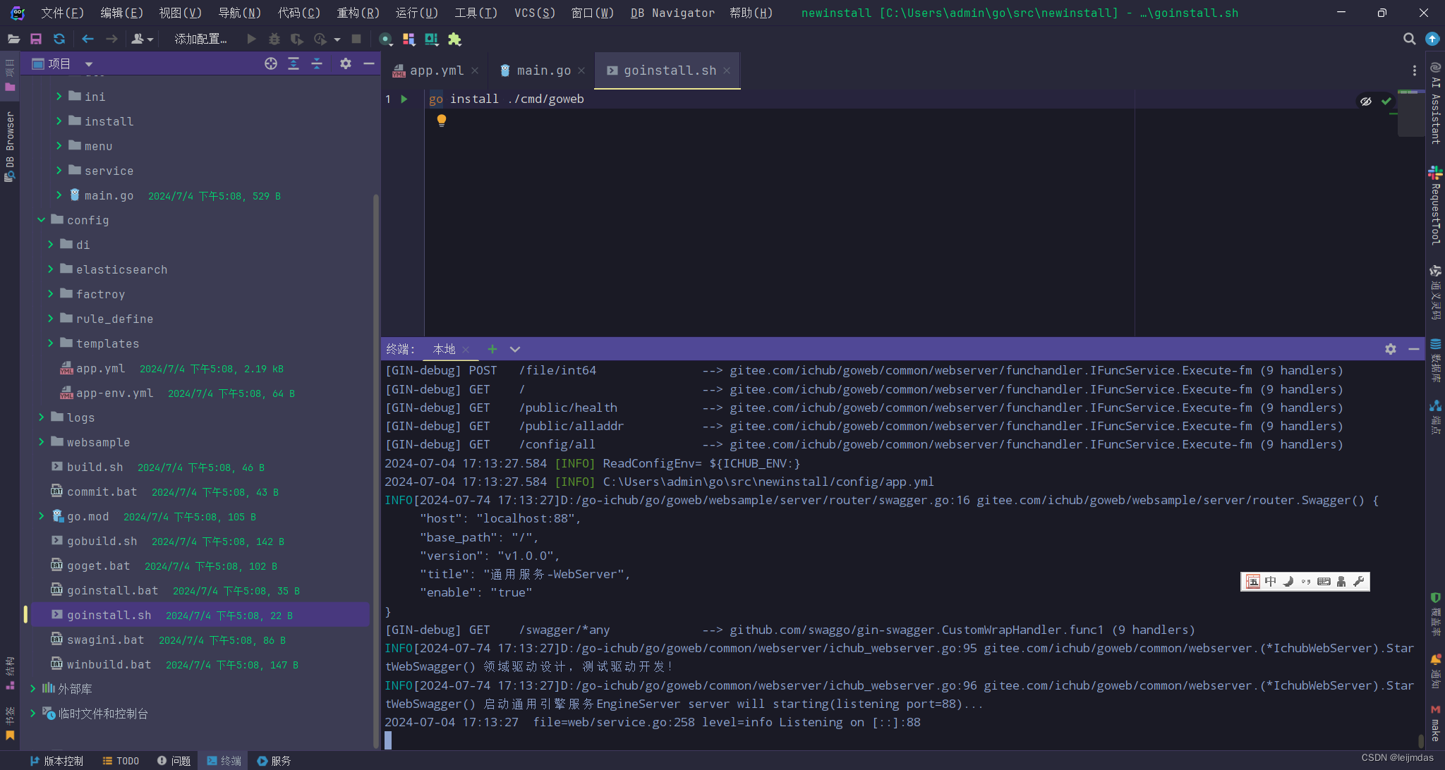1445x770 pixels.
Task: Switch to the app.yml editor tab
Action: pos(436,71)
